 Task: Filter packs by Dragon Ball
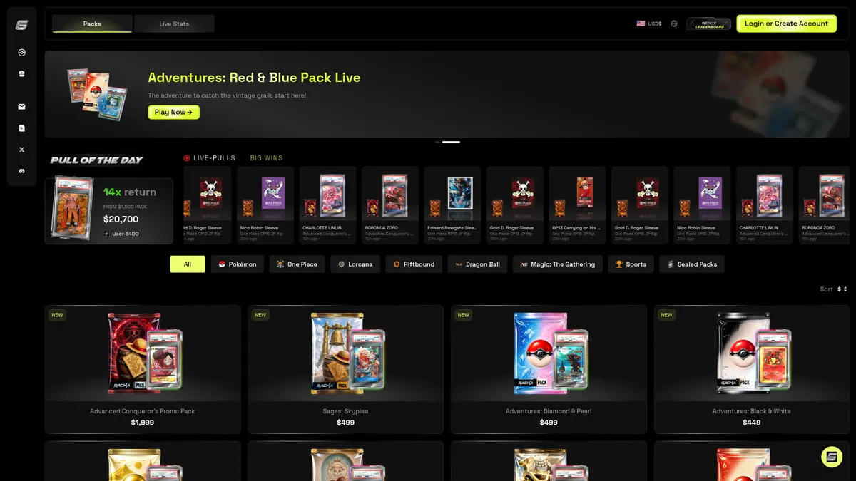click(x=477, y=264)
